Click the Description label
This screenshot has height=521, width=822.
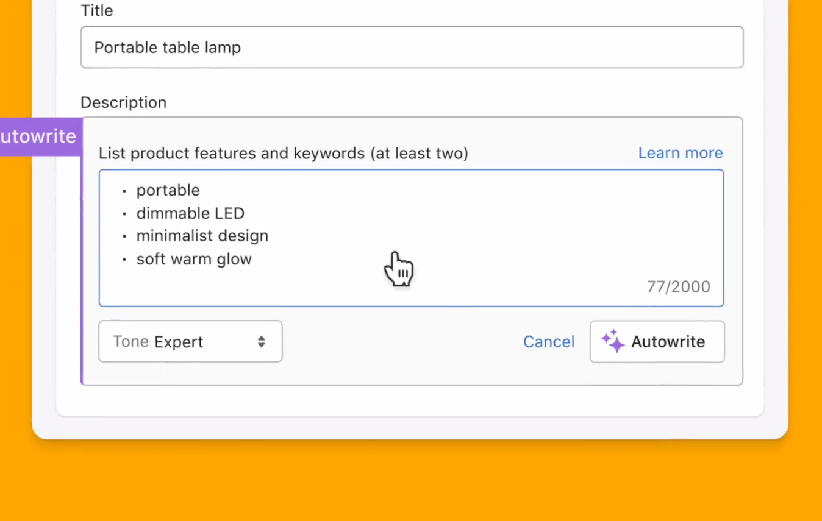pyautogui.click(x=123, y=102)
